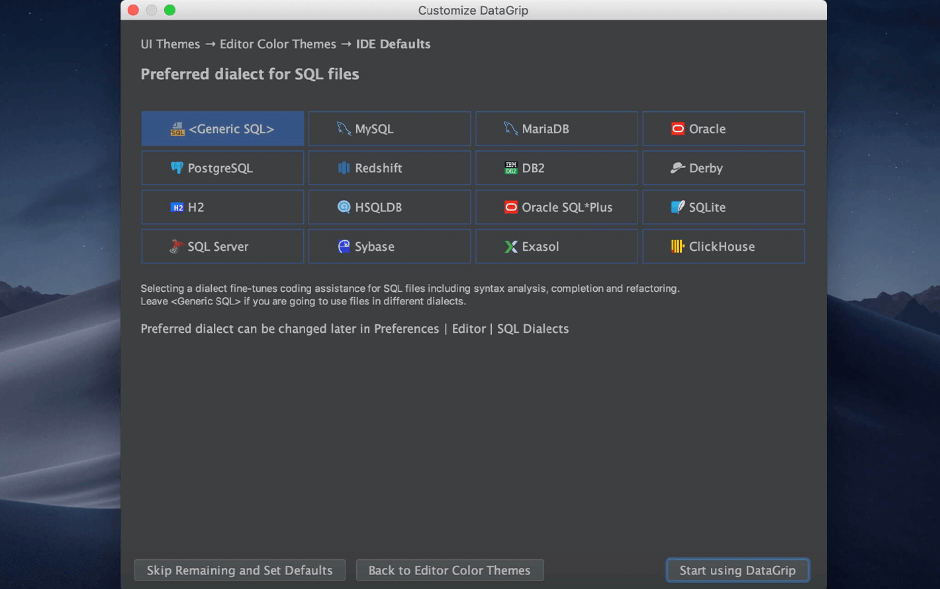Click the PostgreSQL elephant icon

[x=177, y=167]
